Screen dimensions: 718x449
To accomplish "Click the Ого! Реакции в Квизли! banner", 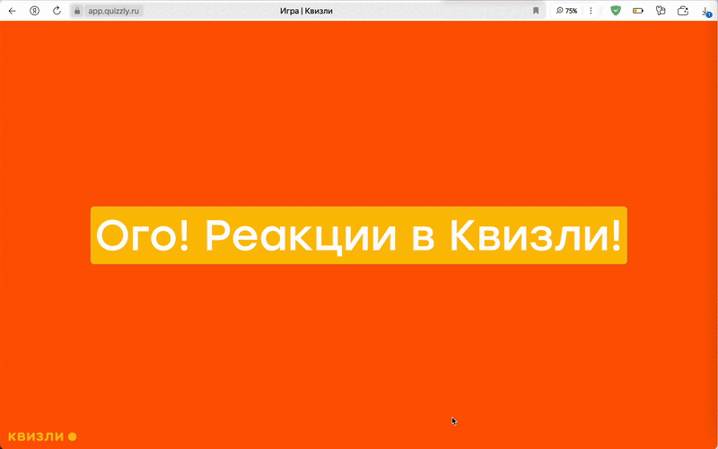I will [358, 235].
